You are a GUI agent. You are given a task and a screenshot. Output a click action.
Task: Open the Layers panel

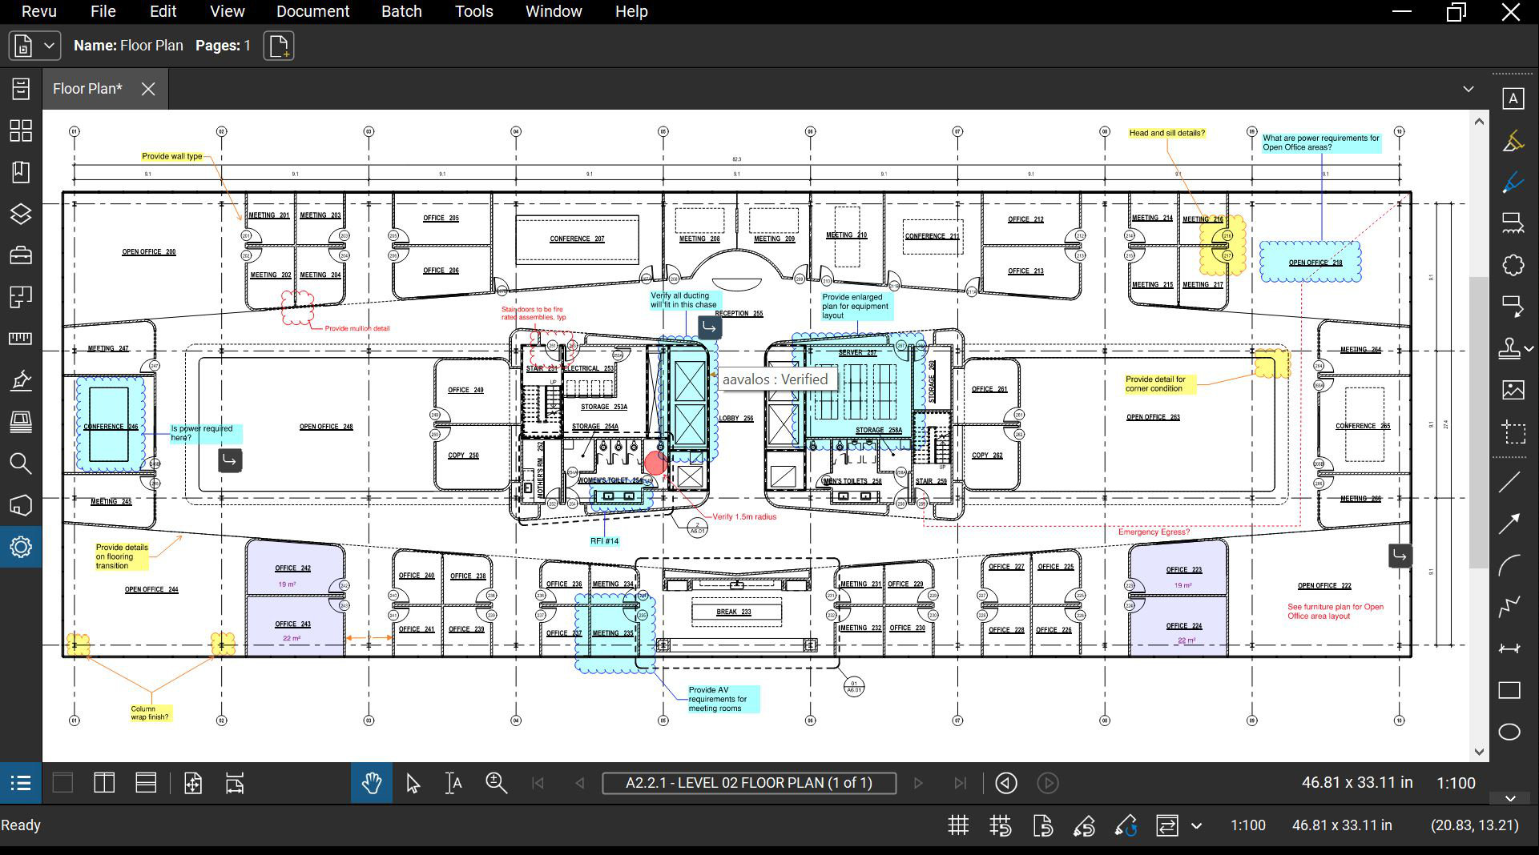click(x=21, y=214)
